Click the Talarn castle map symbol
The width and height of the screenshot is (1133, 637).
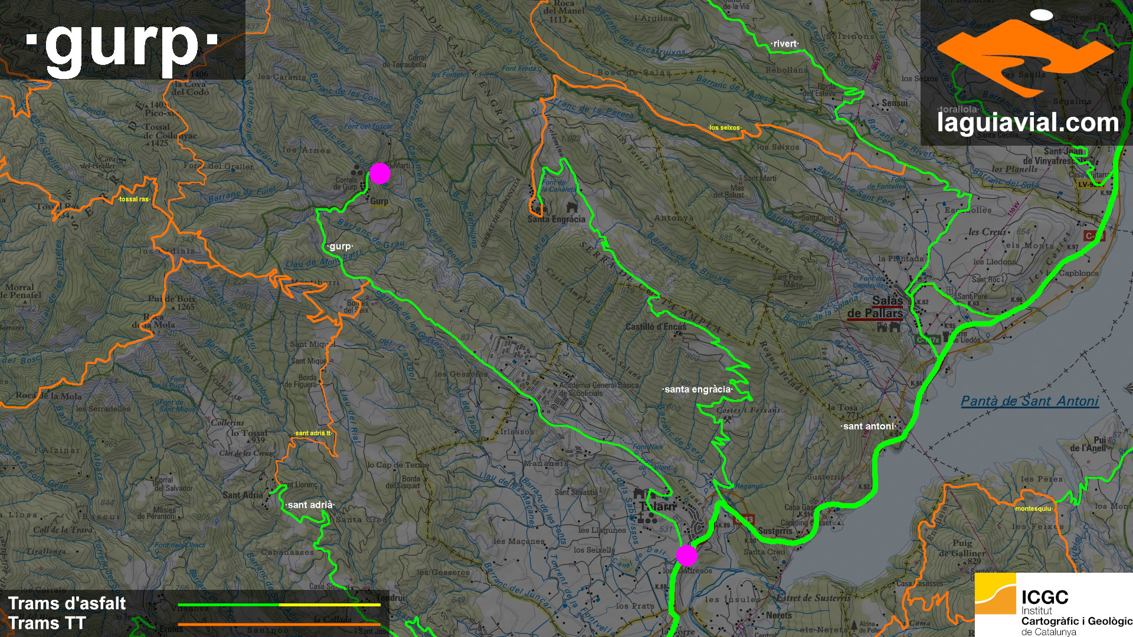coord(638,493)
